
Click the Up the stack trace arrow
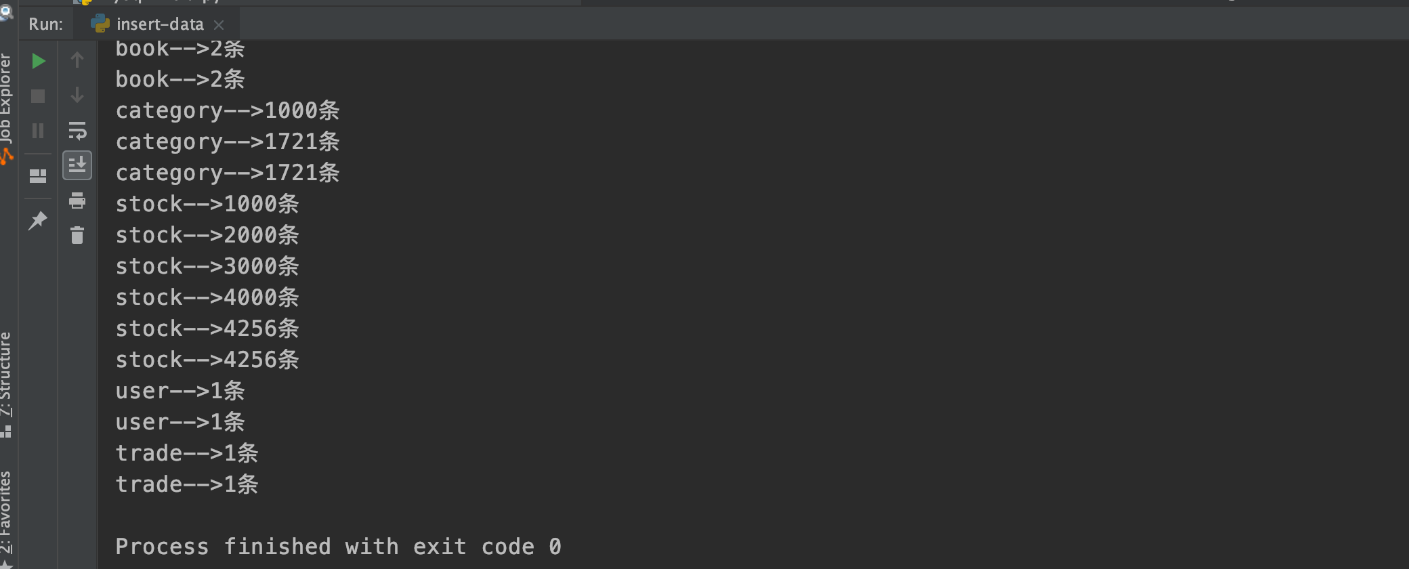pyautogui.click(x=77, y=60)
